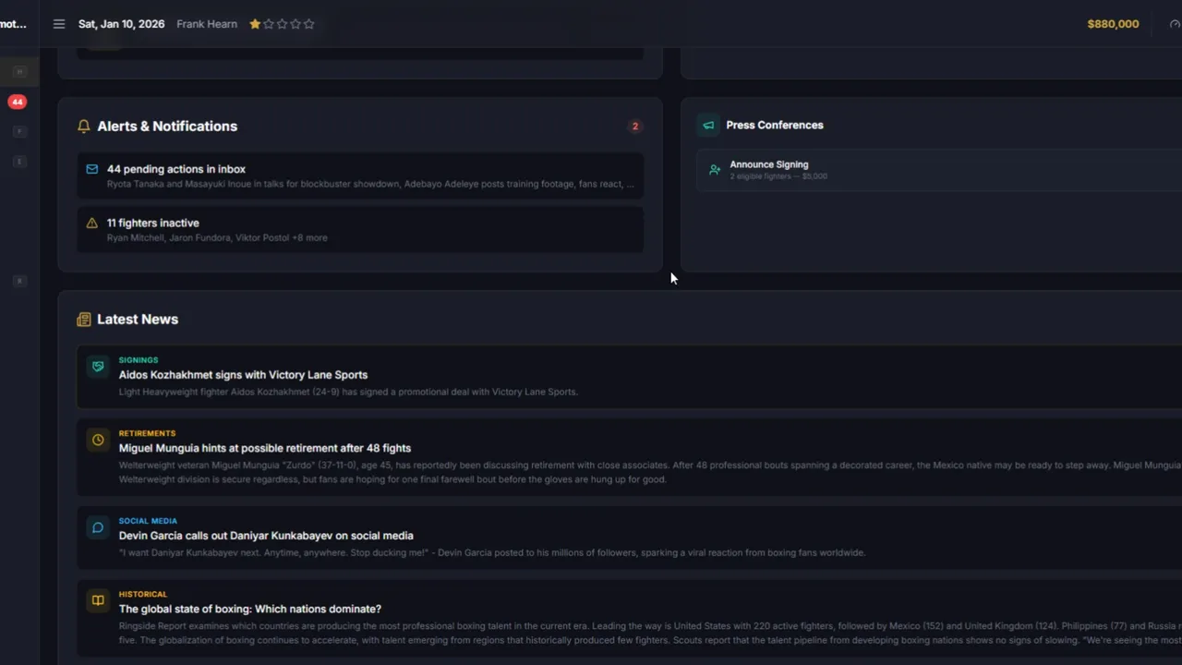Click the Alerts & Notifications heading

167,127
